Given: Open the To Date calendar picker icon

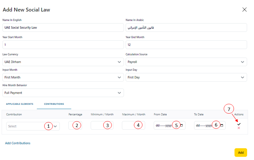Looking at the screenshot, I should point(222,125).
